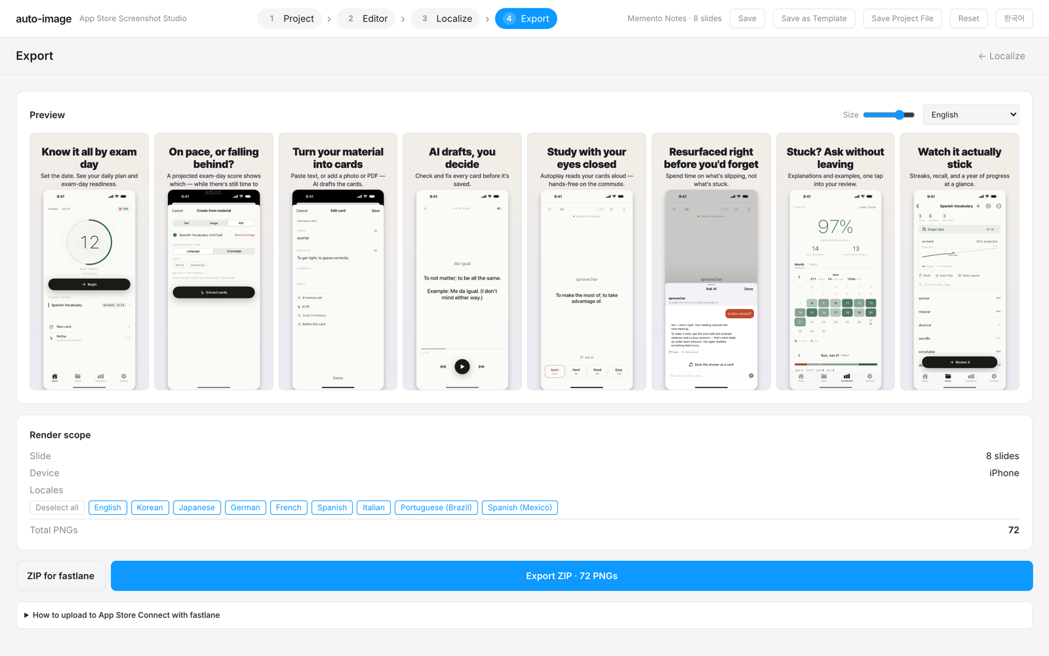The width and height of the screenshot is (1049, 656).
Task: Open 'Know it all by exam day' slide
Action: pyautogui.click(x=89, y=261)
